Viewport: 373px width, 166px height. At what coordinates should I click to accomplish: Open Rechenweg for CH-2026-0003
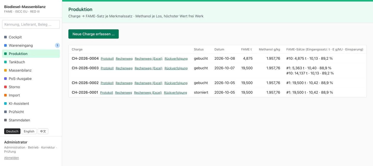click(124, 68)
